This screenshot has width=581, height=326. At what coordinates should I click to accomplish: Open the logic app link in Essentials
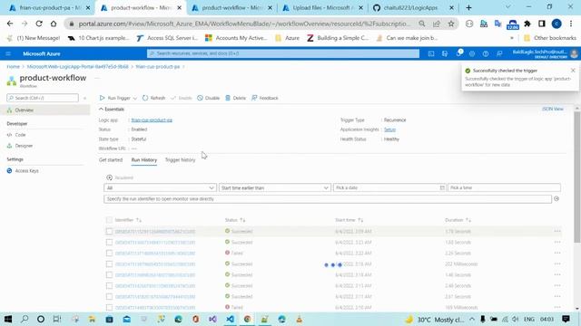pyautogui.click(x=152, y=120)
